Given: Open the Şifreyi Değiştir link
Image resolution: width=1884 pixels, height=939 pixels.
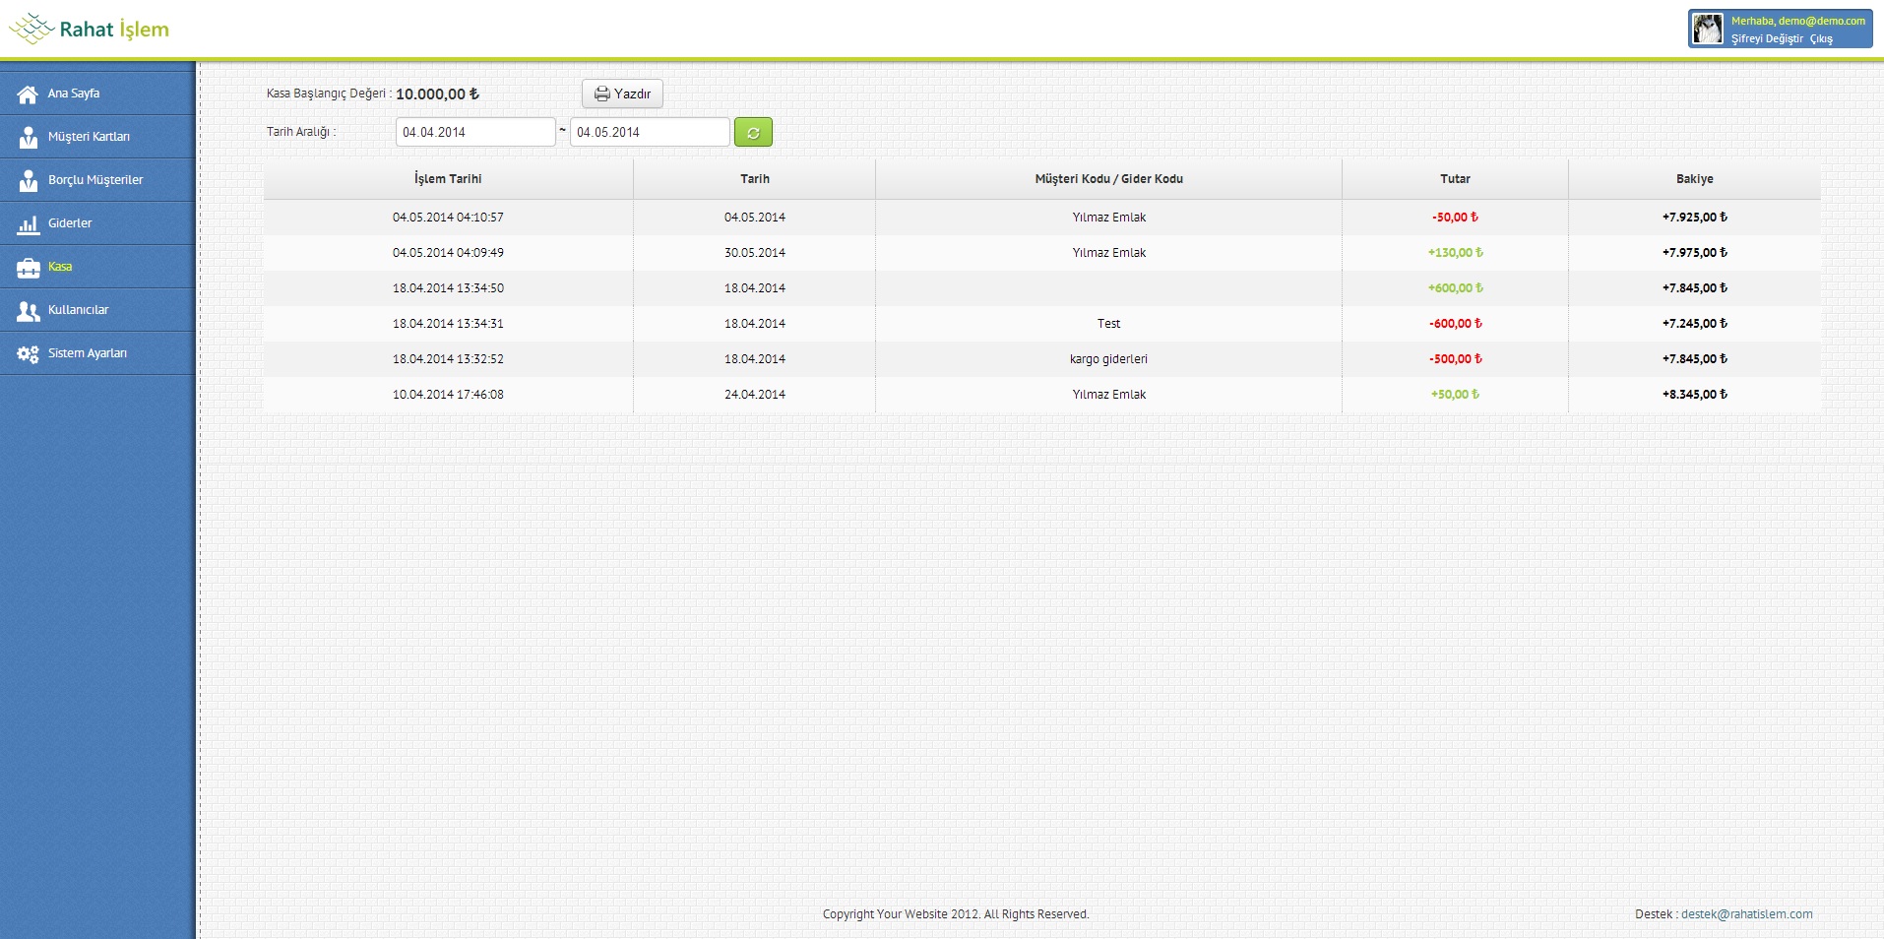Looking at the screenshot, I should pos(1767,39).
